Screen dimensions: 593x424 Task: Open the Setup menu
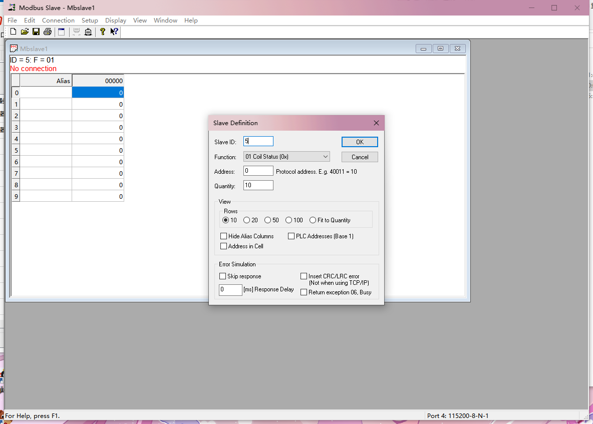[90, 21]
